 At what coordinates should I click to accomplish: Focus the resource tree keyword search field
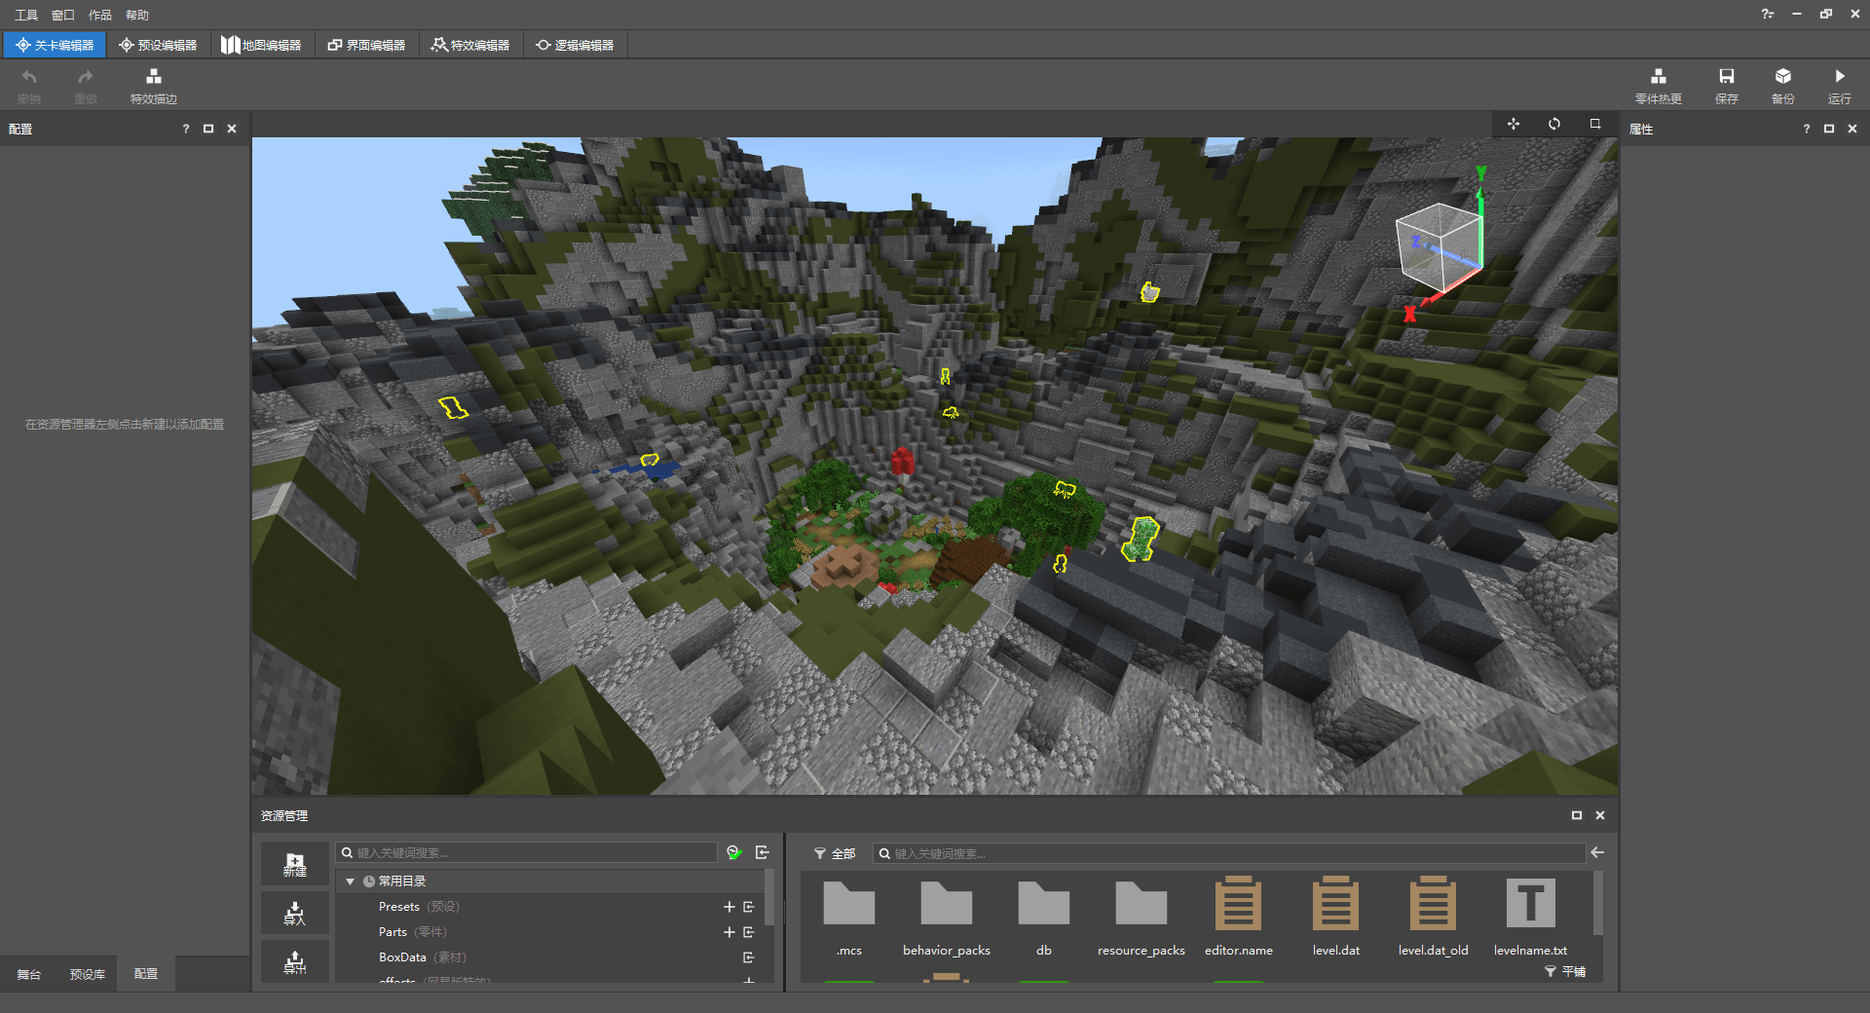pyautogui.click(x=526, y=852)
